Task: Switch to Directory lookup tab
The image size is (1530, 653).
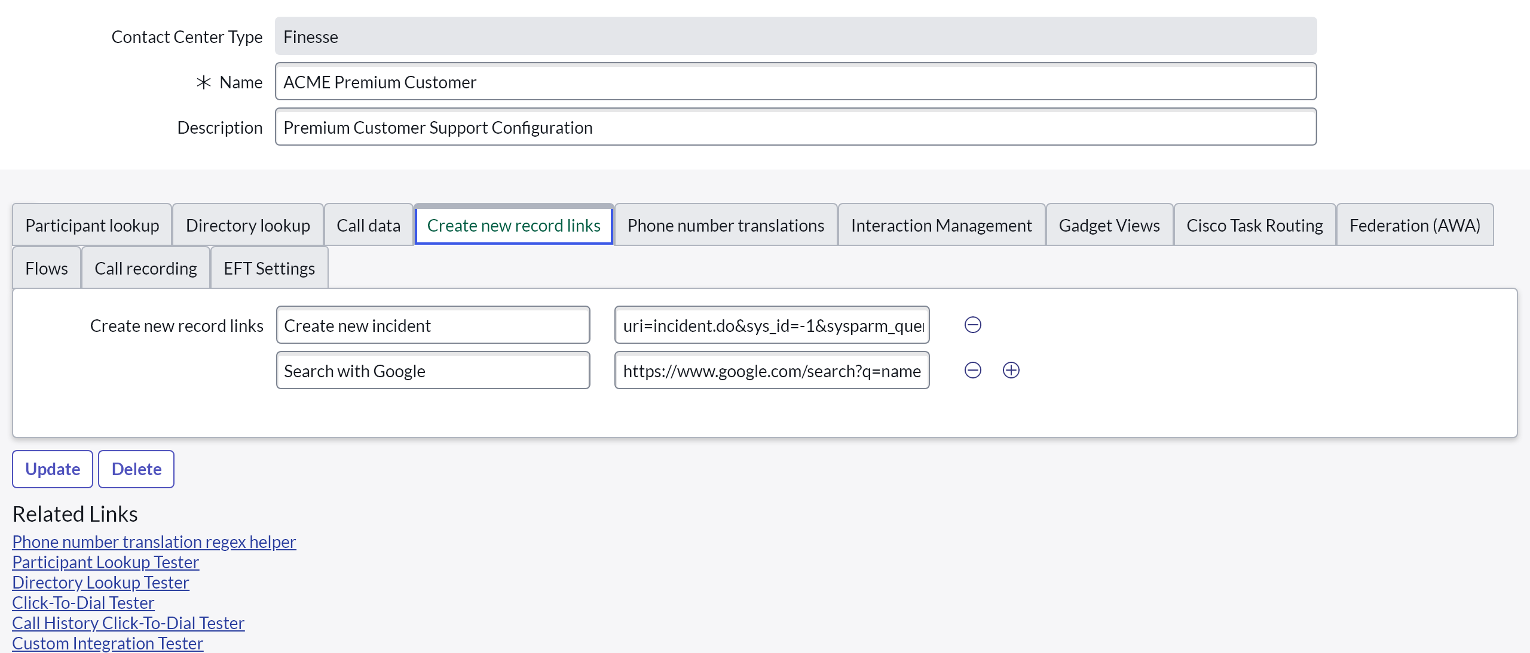Action: (247, 225)
